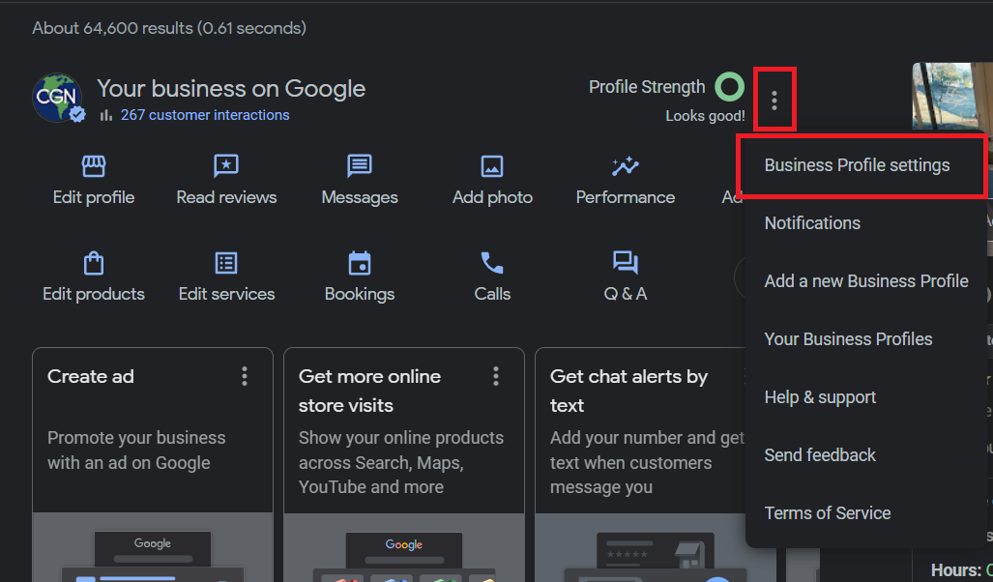This screenshot has height=582, width=993.
Task: Open Terms of Service menu entry
Action: 866,513
